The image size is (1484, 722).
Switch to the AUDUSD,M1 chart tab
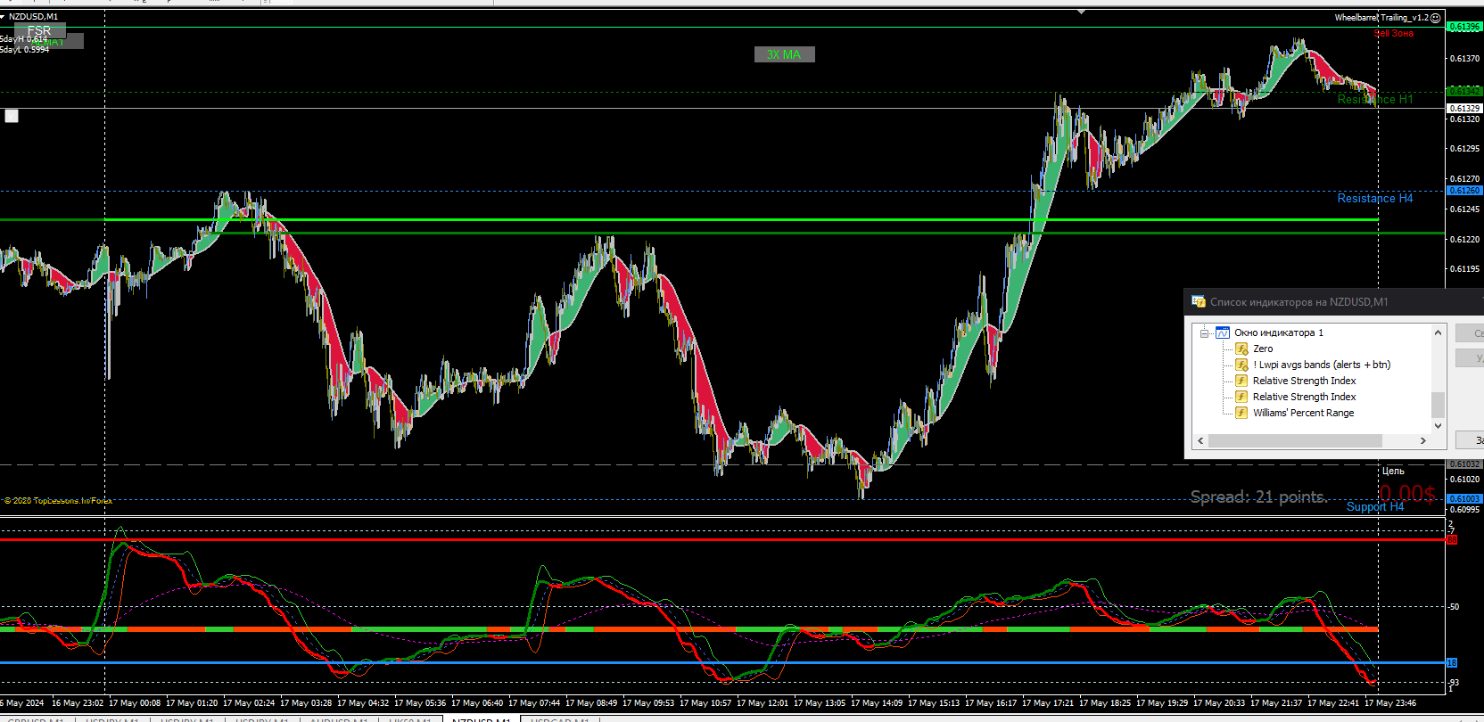(x=339, y=718)
